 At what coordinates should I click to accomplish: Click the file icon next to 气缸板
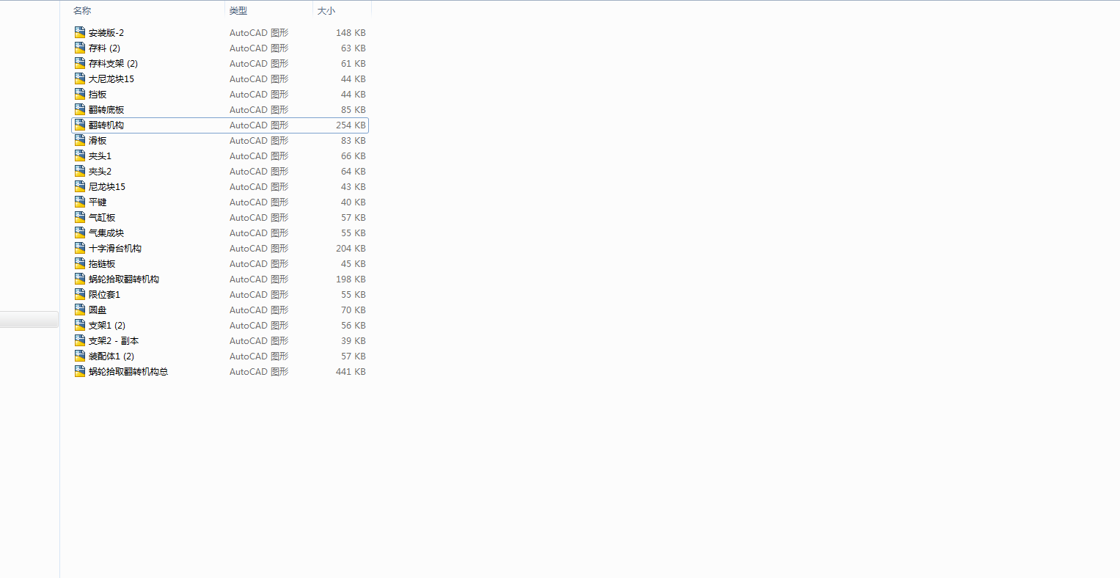[x=80, y=217]
